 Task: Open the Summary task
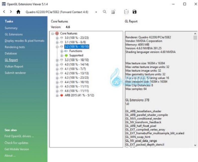click(x=11, y=28)
